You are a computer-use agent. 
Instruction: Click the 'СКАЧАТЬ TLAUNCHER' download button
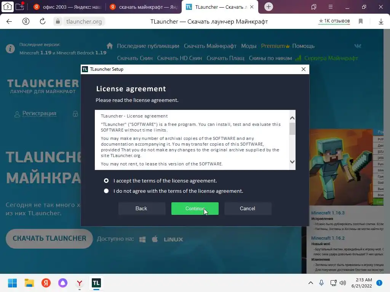(49, 238)
